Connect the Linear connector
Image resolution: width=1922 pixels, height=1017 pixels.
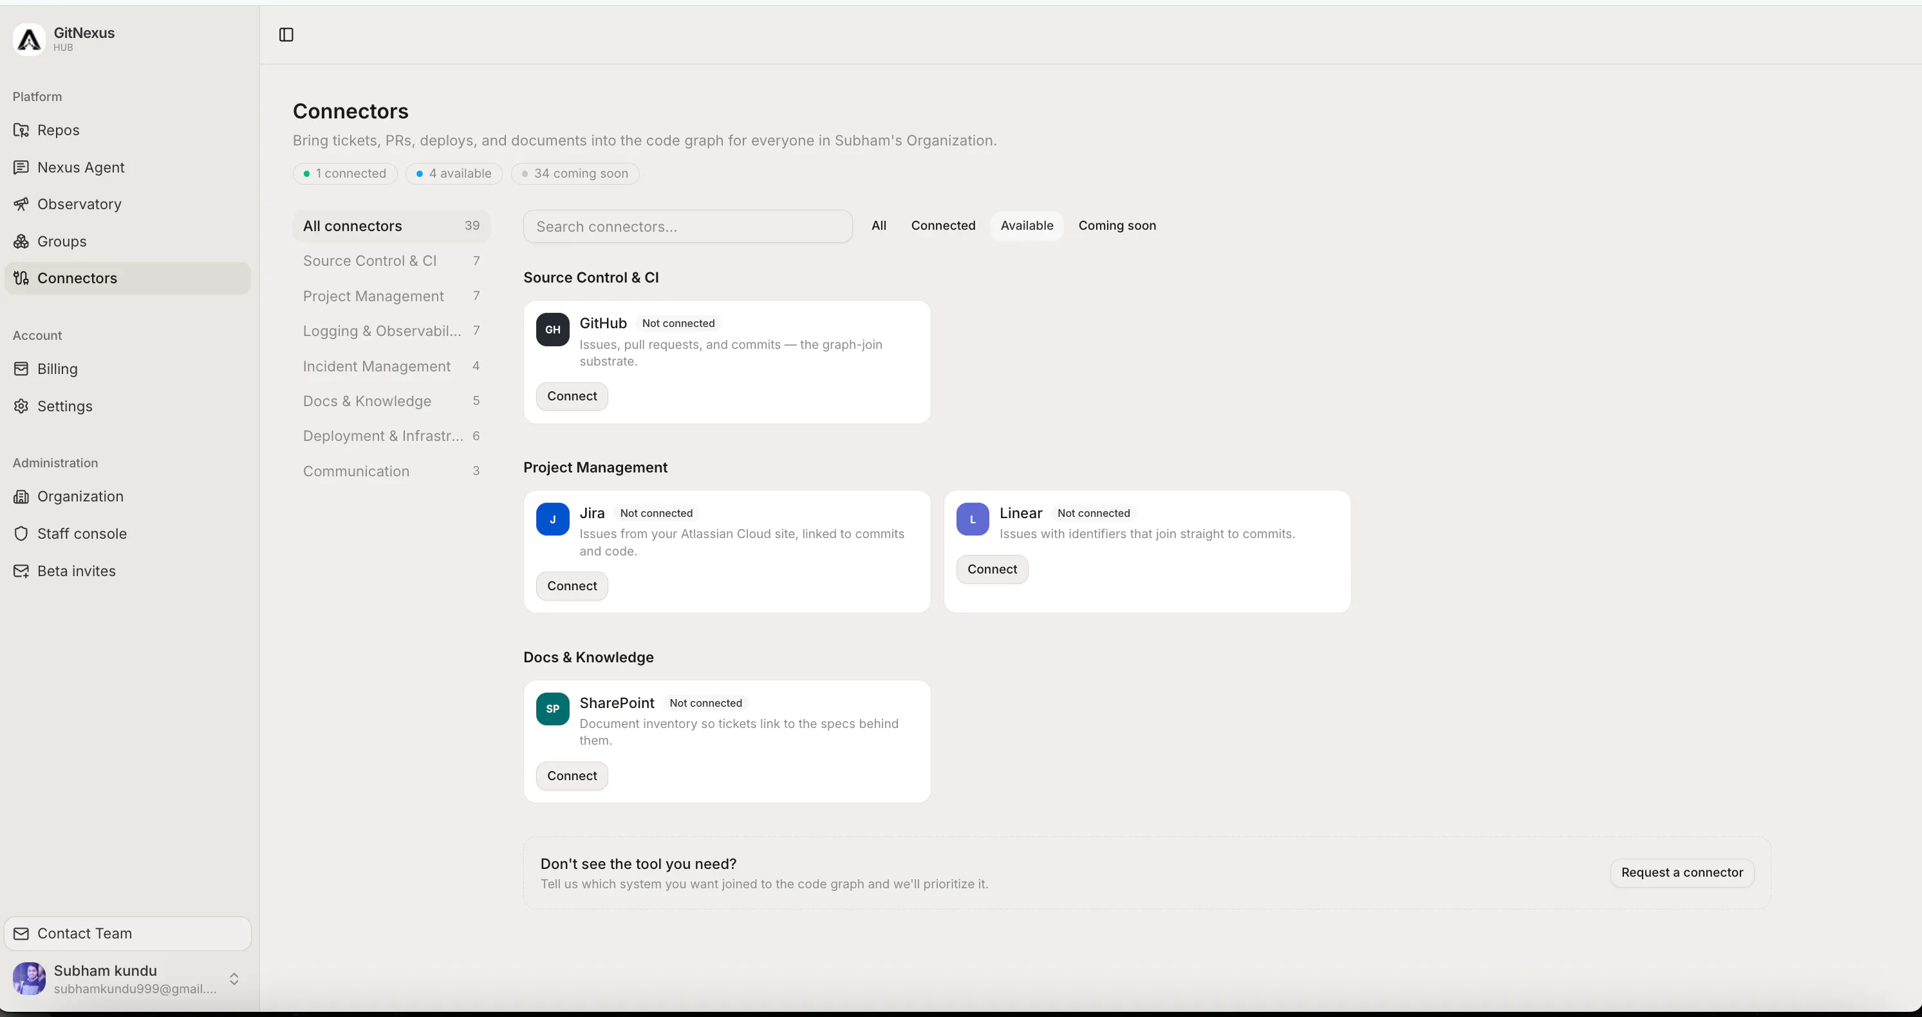[993, 569]
